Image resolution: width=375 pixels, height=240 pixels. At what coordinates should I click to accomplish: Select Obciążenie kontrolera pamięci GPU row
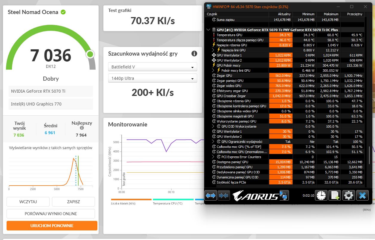coord(285,106)
